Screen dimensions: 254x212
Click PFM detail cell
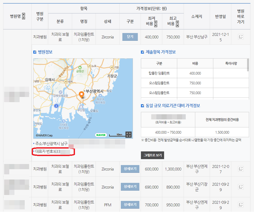[x=108, y=205]
